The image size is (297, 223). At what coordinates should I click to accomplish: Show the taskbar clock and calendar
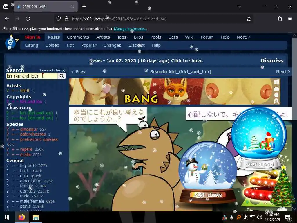[272, 217]
